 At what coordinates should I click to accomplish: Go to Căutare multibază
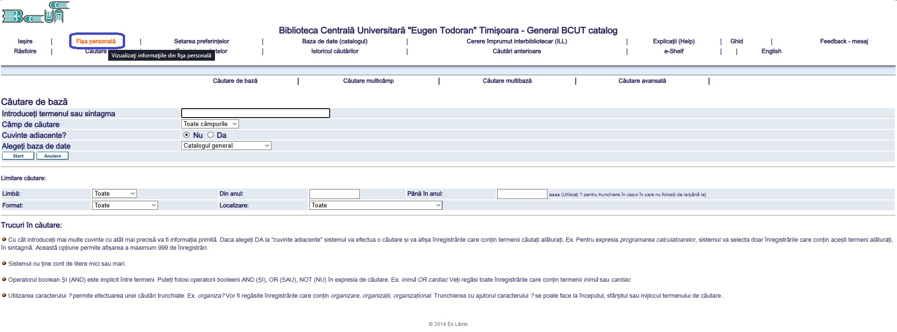coord(507,81)
